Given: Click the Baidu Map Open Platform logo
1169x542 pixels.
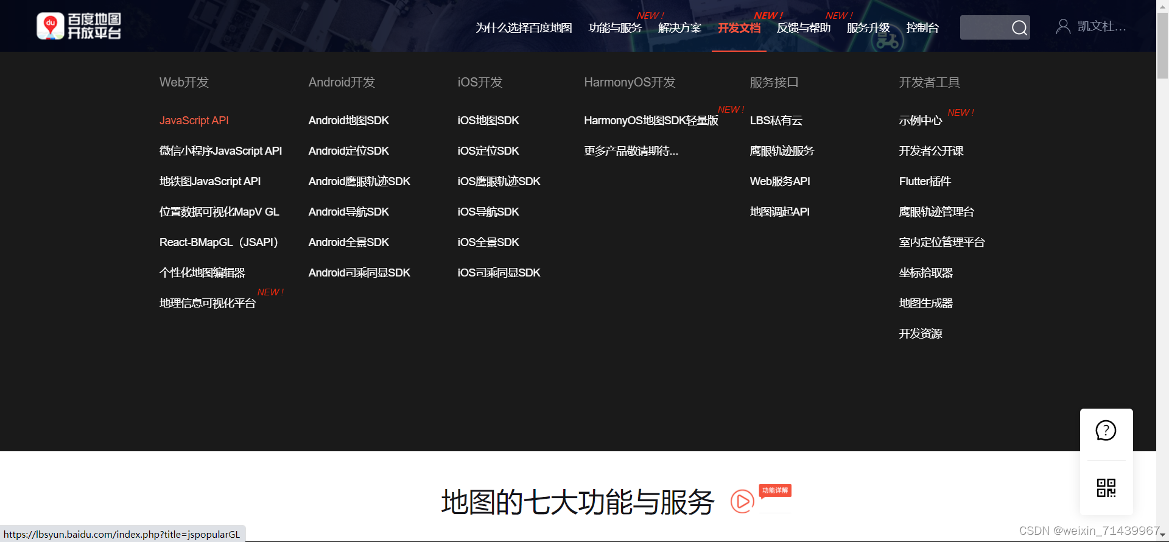Looking at the screenshot, I should coord(79,26).
